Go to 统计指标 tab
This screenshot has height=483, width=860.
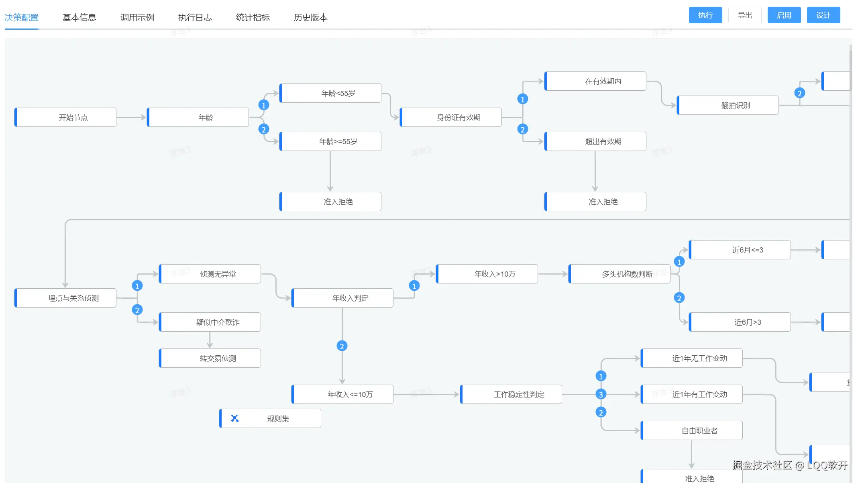coord(253,18)
